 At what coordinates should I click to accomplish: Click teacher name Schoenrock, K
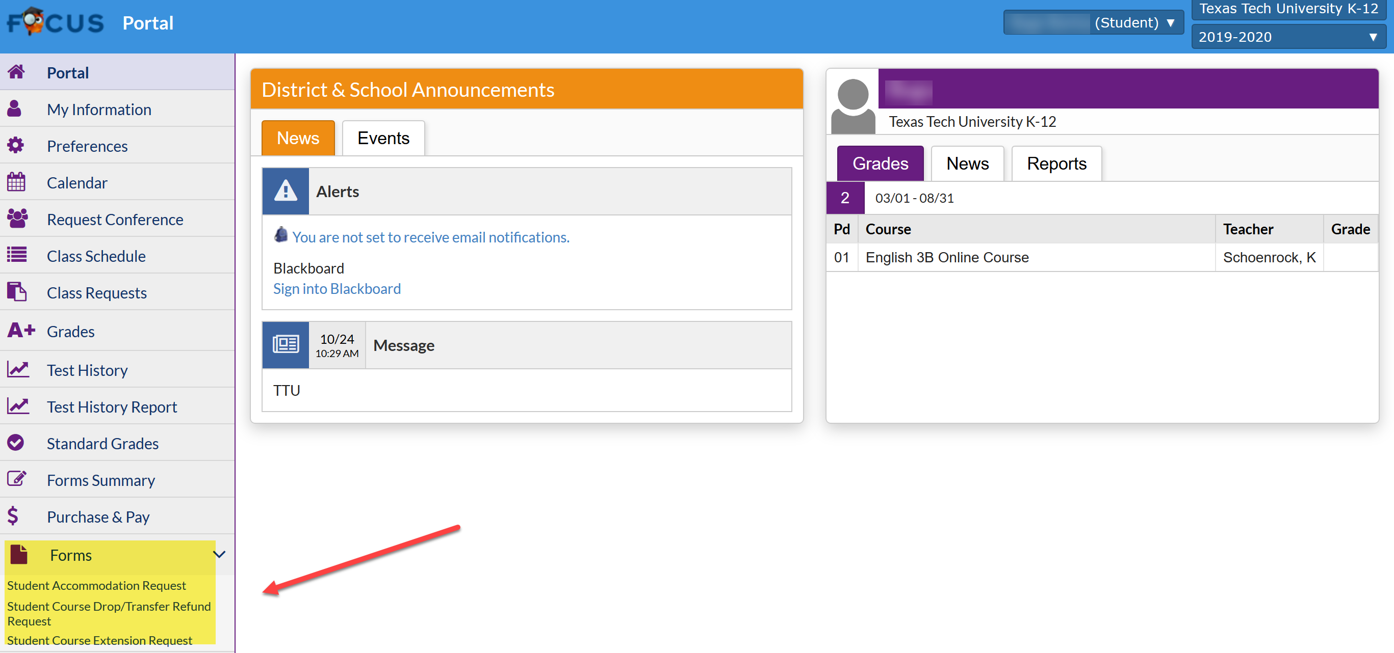pyautogui.click(x=1269, y=257)
